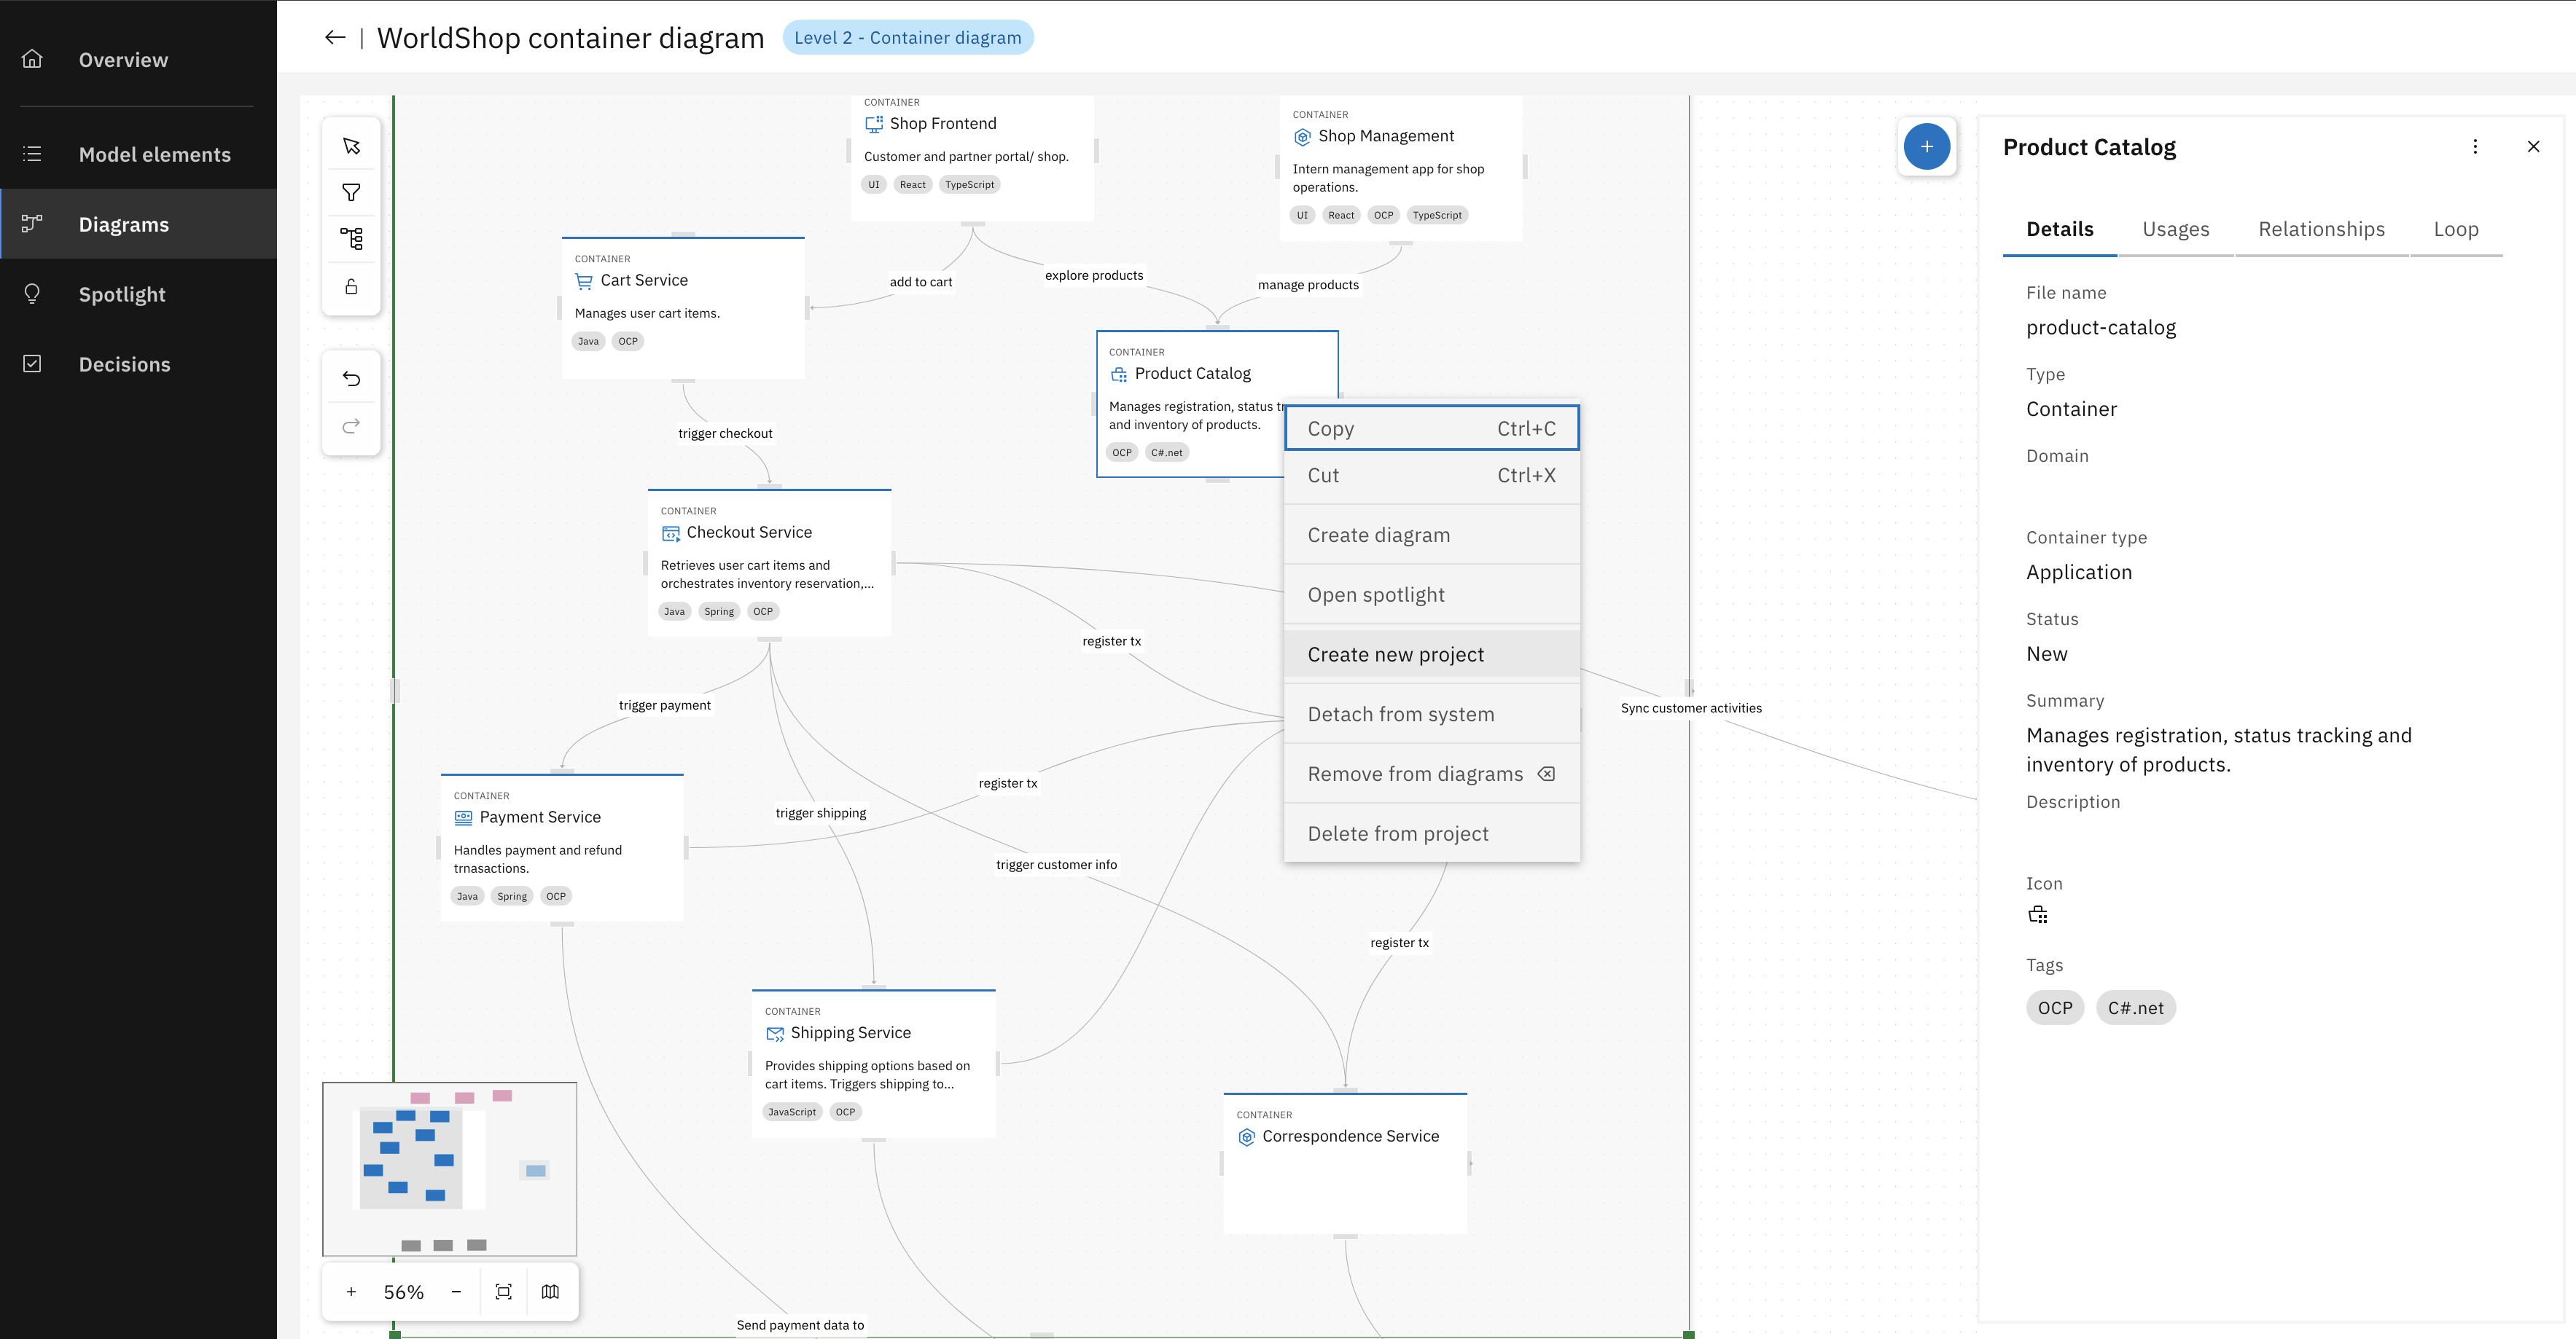
Task: Toggle the minimap with the map icon
Action: [x=550, y=1291]
